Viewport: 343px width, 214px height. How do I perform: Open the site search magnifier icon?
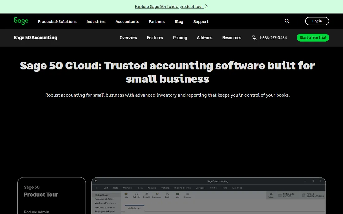pyautogui.click(x=287, y=21)
